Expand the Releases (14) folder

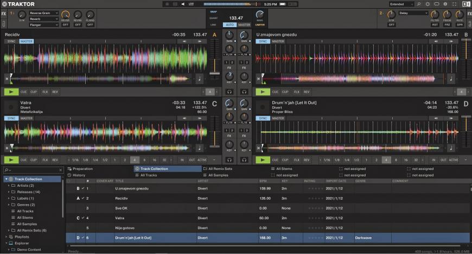click(x=9, y=192)
